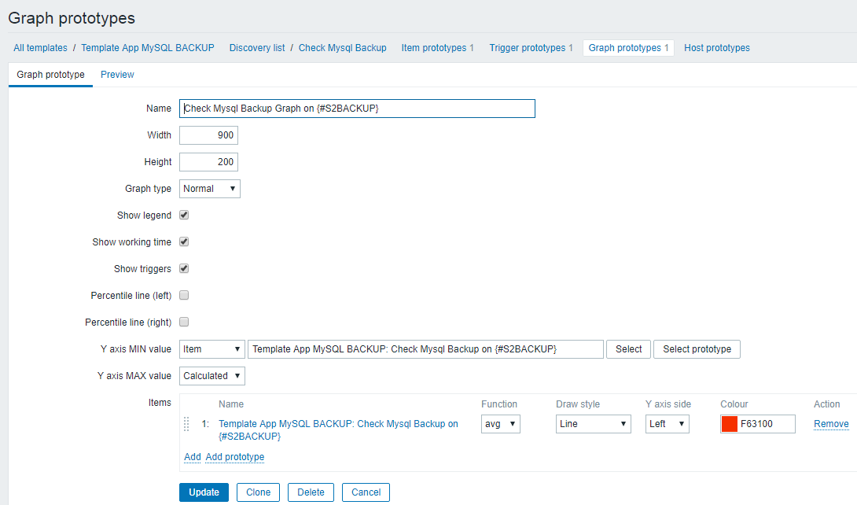Focus the Y axis MIN item name field

tap(426, 349)
